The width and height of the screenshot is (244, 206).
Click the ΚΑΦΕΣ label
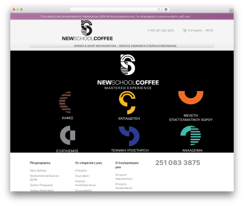click(67, 118)
